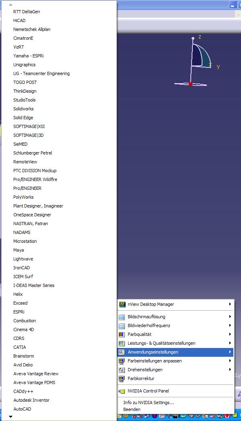Select the OneSpace Designer profile
Screen dimensions: 241x421
tap(32, 215)
